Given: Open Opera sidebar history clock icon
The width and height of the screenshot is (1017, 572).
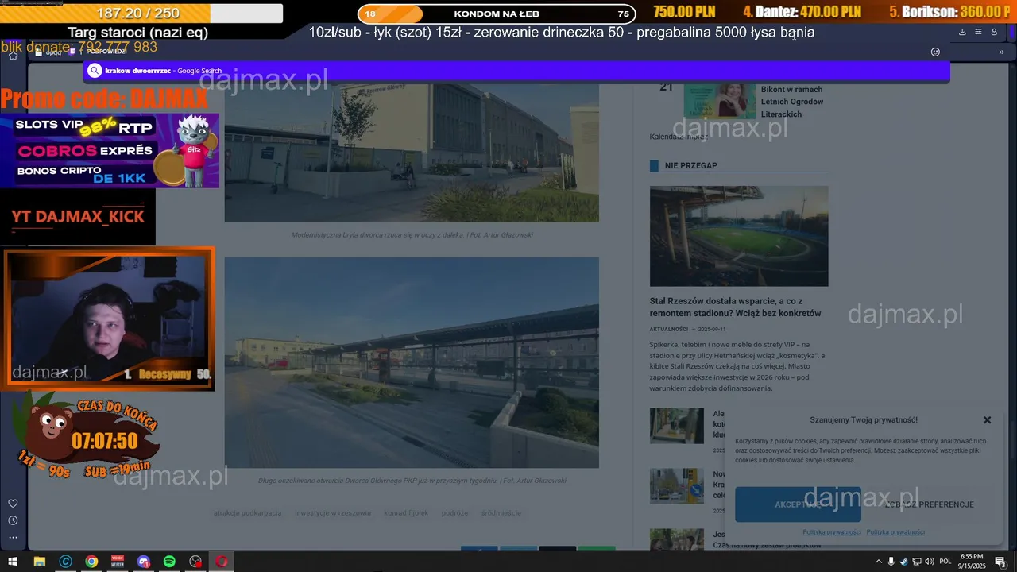Looking at the screenshot, I should [13, 520].
